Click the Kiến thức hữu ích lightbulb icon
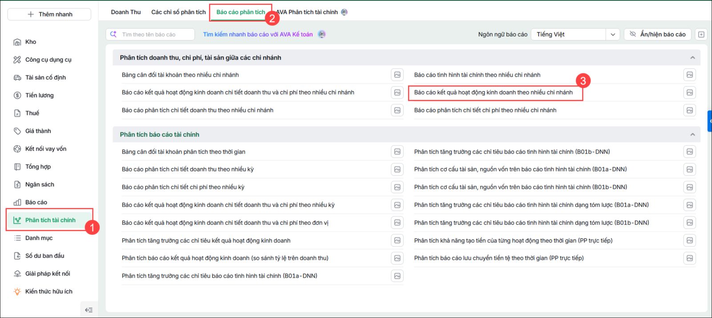This screenshot has height=318, width=712. 17,291
